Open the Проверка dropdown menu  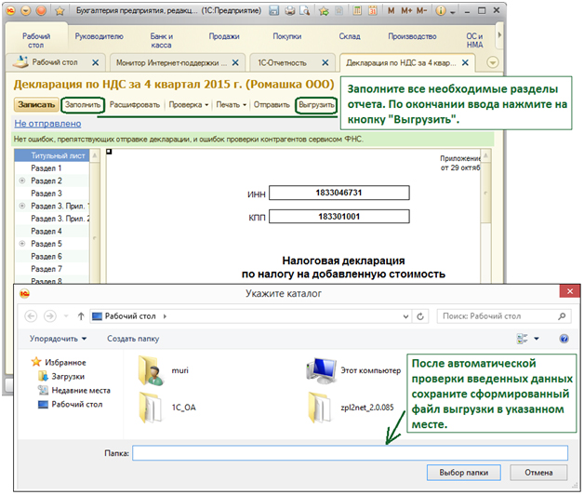[189, 105]
